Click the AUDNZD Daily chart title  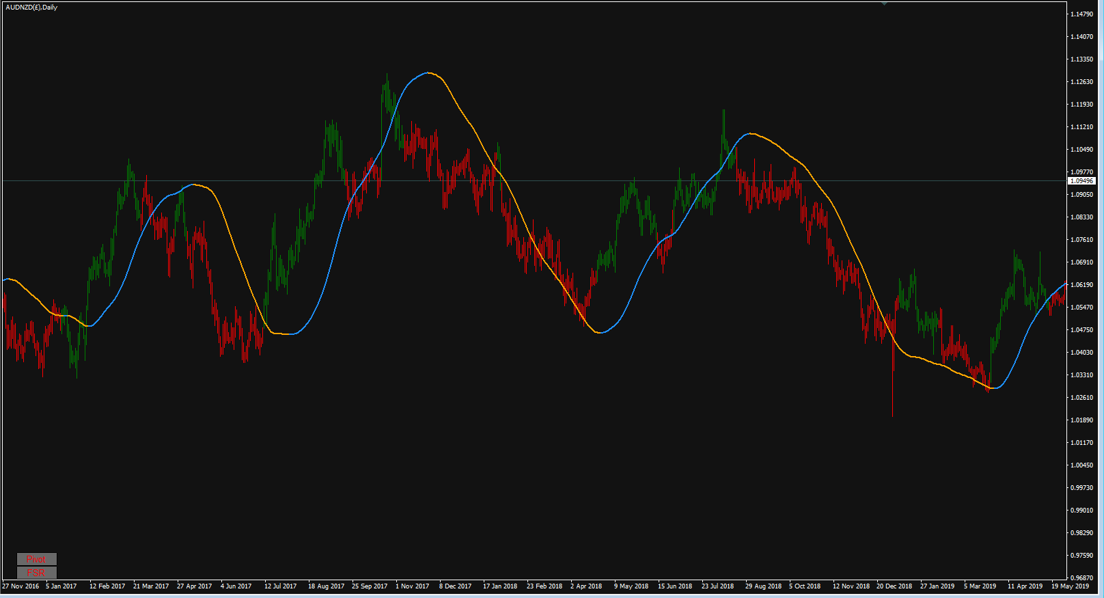point(31,8)
